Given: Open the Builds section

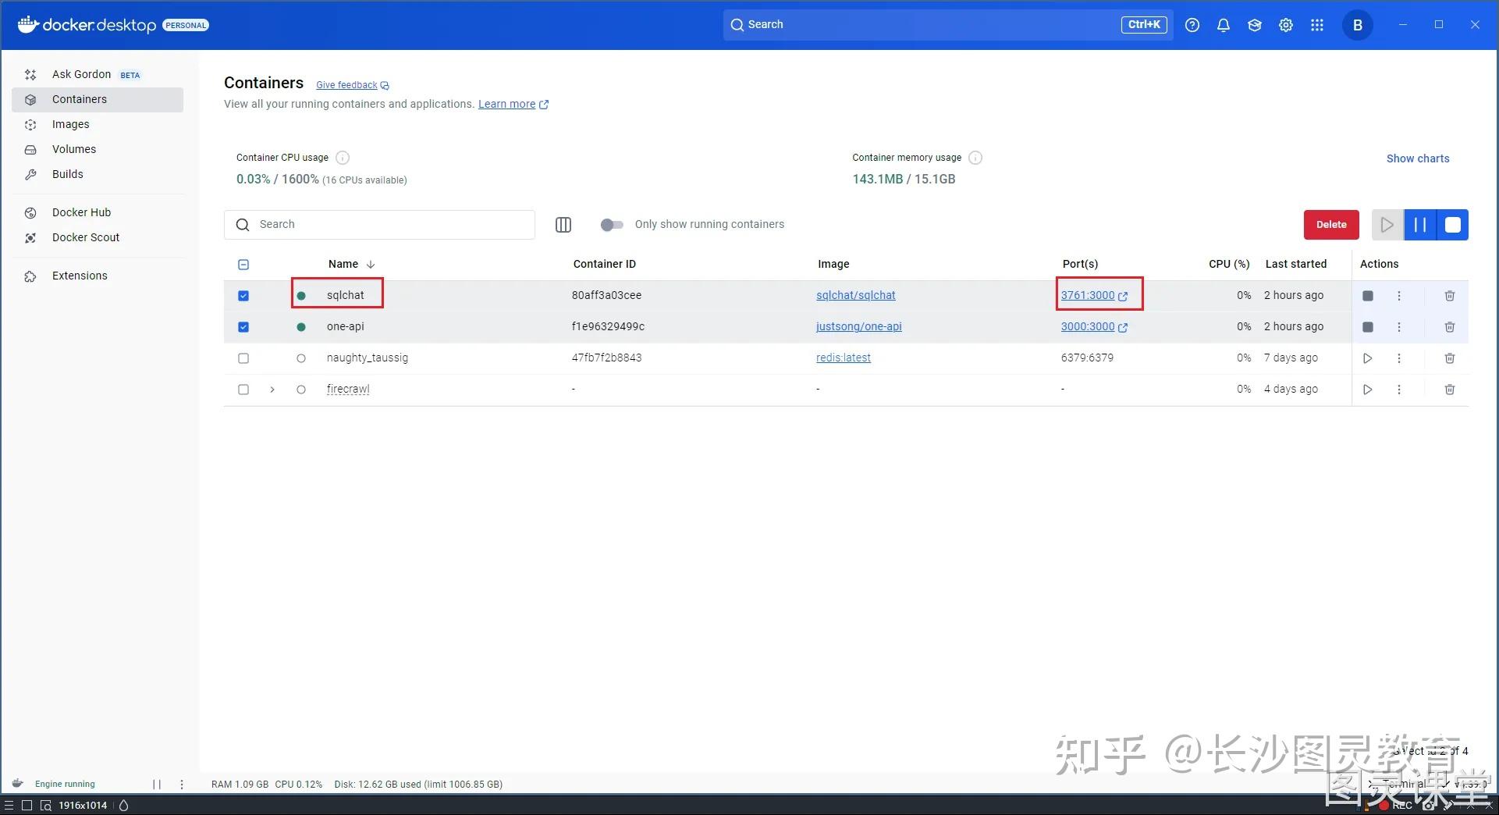Looking at the screenshot, I should tap(69, 174).
